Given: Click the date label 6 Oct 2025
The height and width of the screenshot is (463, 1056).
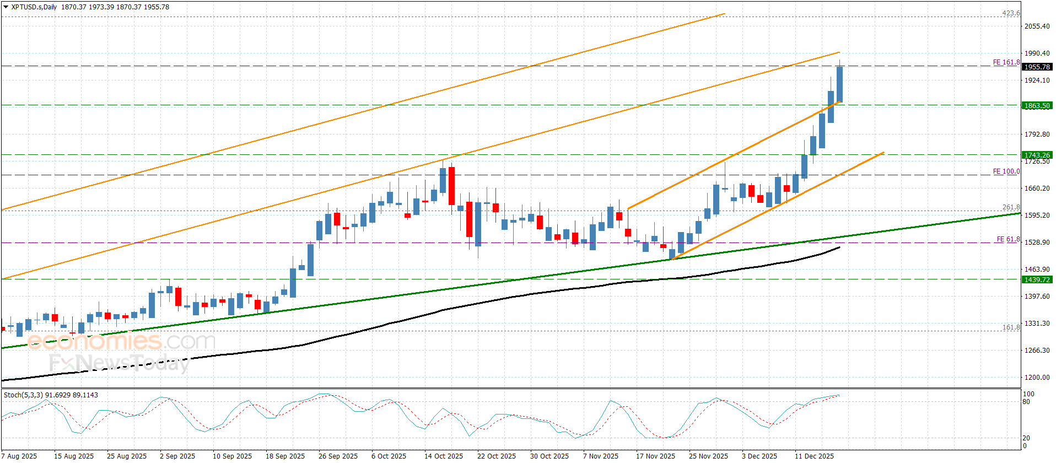Looking at the screenshot, I should (389, 456).
